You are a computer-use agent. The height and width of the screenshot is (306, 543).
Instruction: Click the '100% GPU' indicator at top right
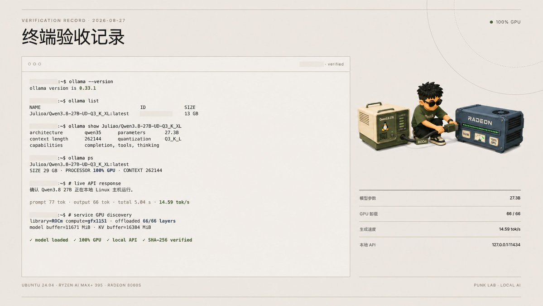click(505, 22)
